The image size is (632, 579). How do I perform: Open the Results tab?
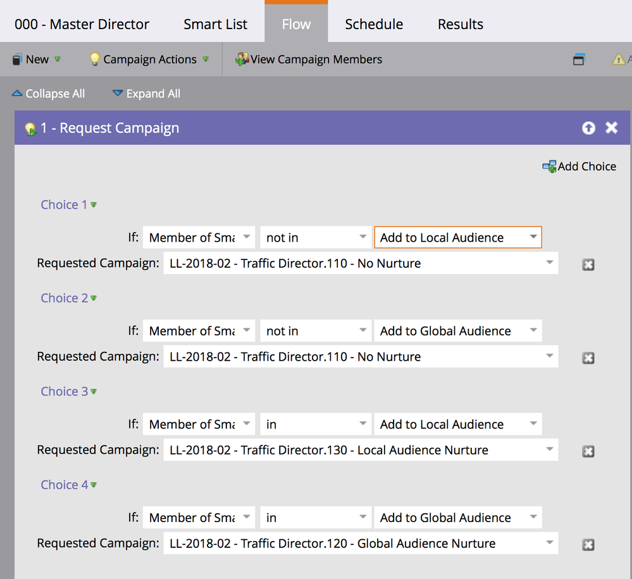click(460, 24)
